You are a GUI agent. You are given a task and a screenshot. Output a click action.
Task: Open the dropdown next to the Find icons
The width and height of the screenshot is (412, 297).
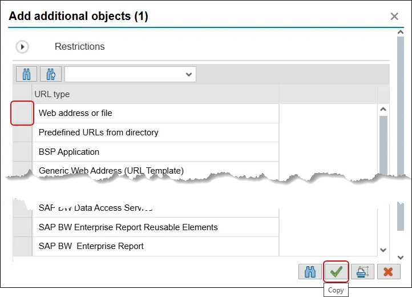tap(189, 74)
